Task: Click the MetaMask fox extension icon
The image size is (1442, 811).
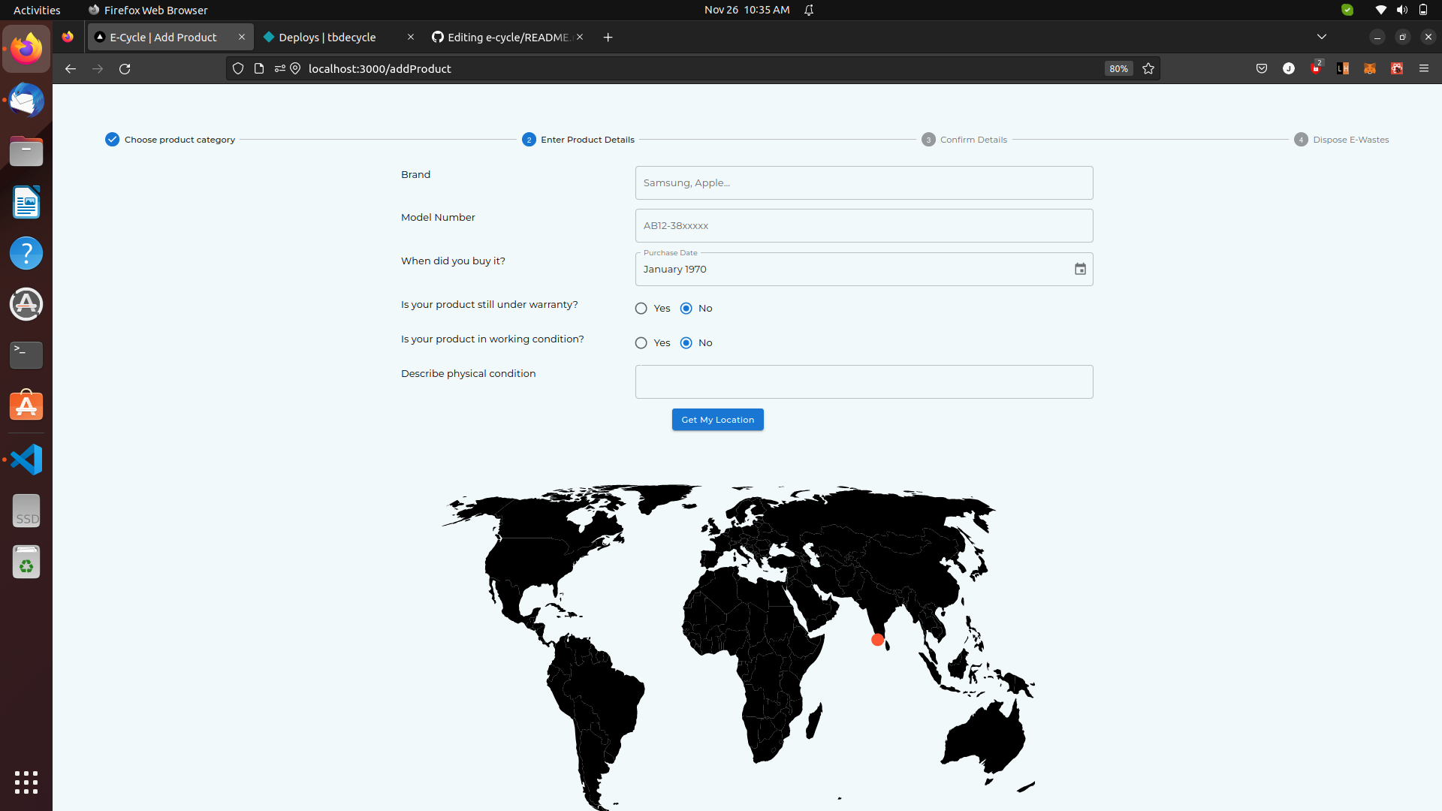Action: click(x=1370, y=68)
